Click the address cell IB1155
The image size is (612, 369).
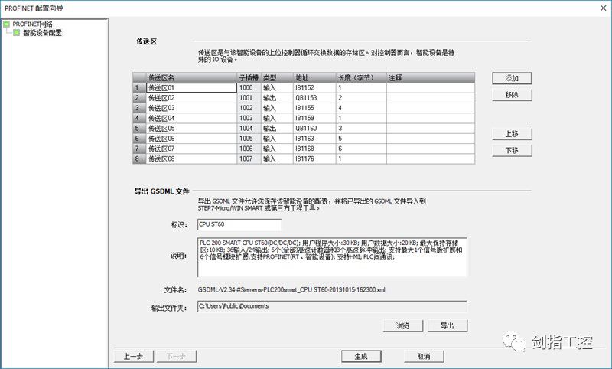[x=314, y=108]
